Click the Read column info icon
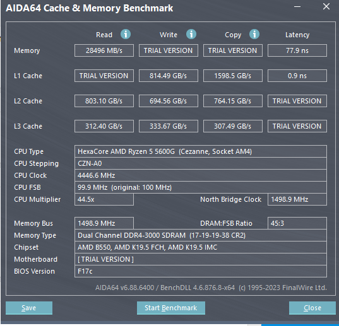Image resolution: width=339 pixels, height=326 pixels. (x=126, y=34)
